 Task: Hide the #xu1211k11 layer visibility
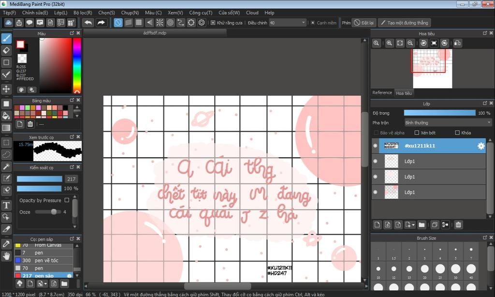375,146
